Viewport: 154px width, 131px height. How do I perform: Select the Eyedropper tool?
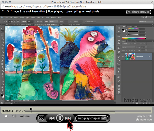pos(2,45)
